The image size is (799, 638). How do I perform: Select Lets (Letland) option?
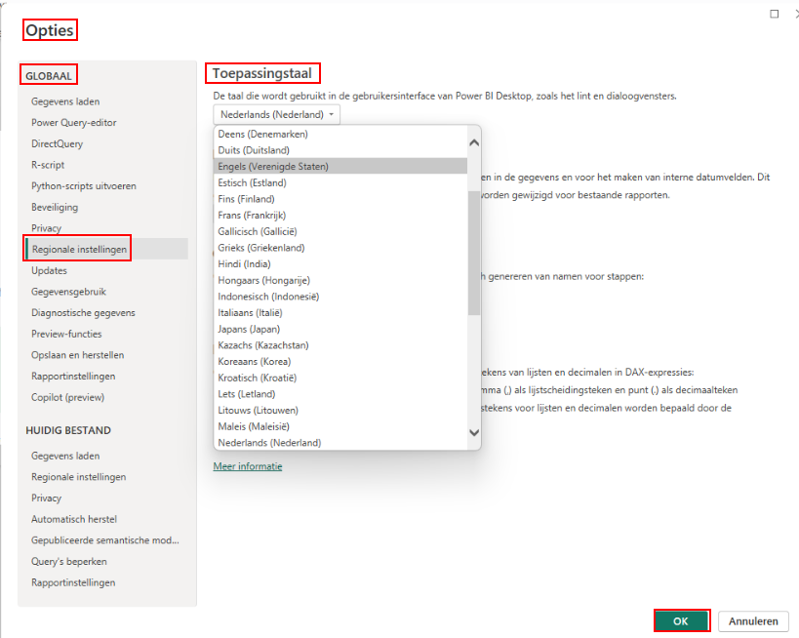[340, 394]
